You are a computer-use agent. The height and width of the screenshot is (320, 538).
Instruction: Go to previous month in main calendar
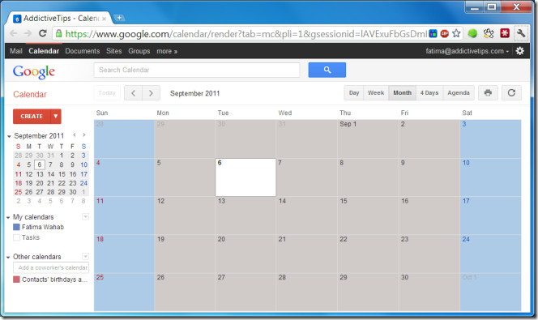click(x=133, y=93)
